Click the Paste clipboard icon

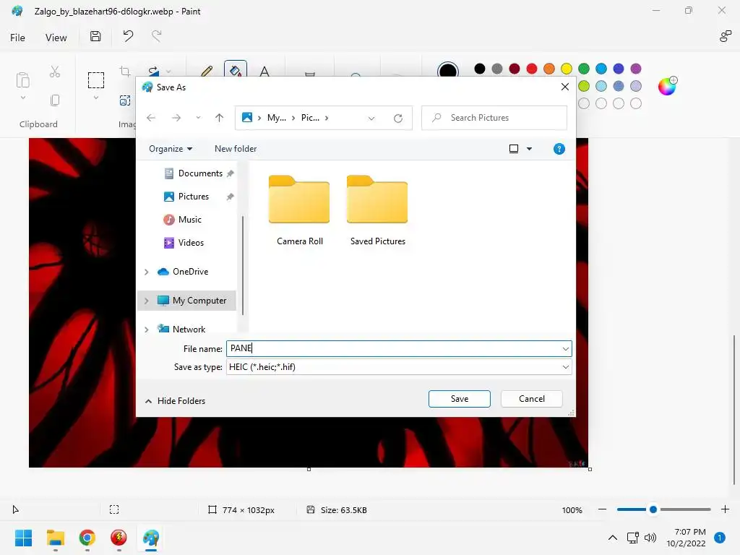[x=22, y=79]
